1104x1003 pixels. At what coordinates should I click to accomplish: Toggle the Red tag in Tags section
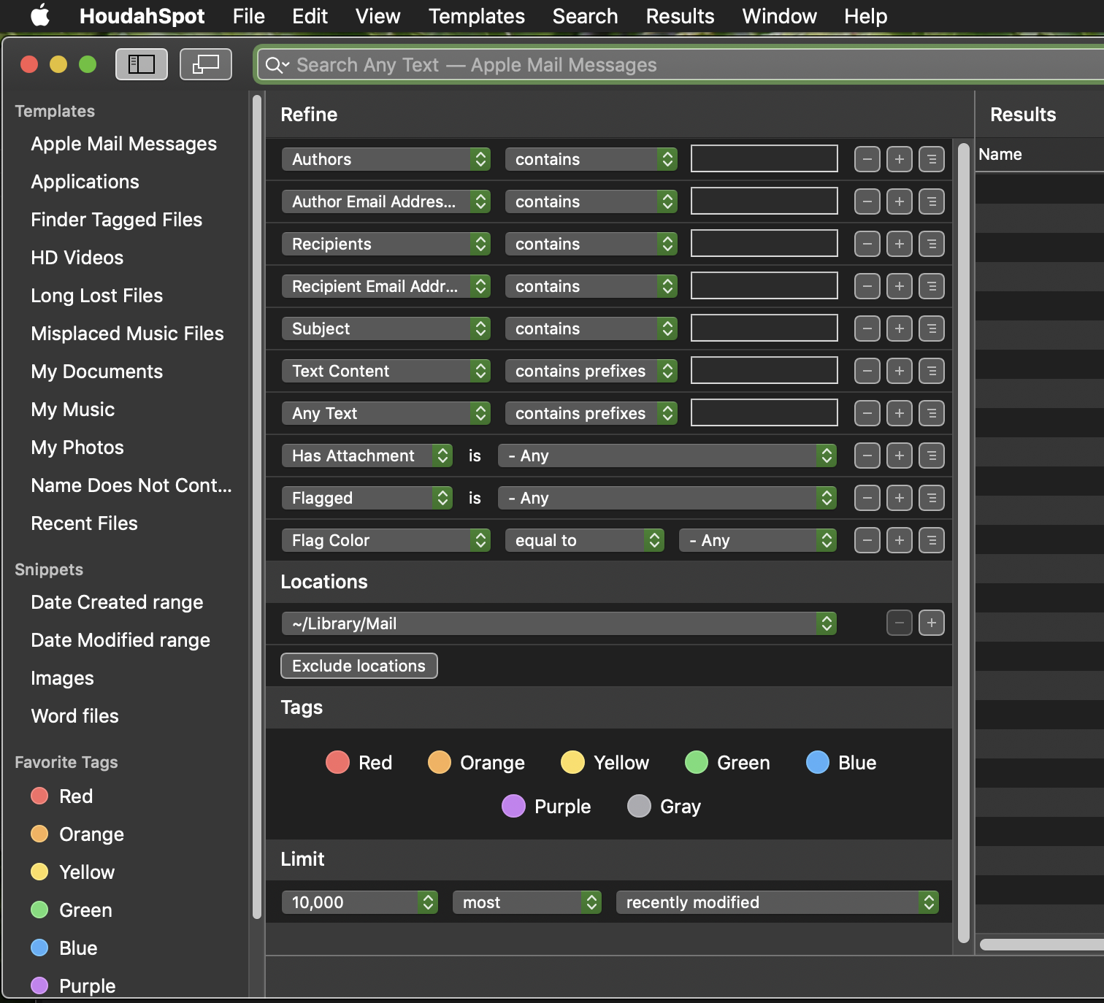click(359, 762)
